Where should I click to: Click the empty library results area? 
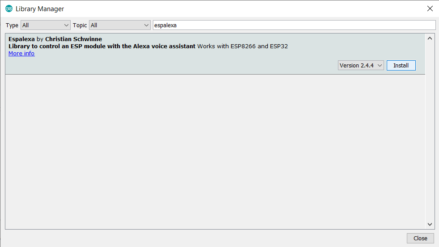[x=215, y=151]
